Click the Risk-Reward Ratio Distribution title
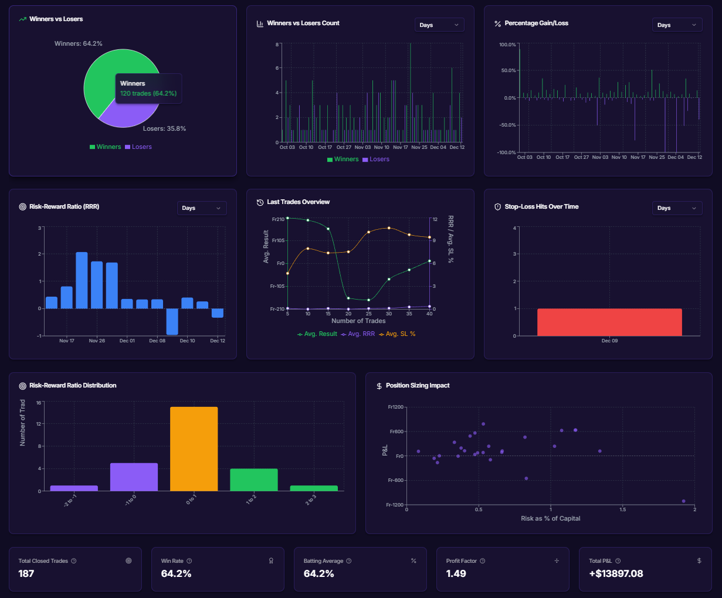This screenshot has height=598, width=722. pos(73,386)
